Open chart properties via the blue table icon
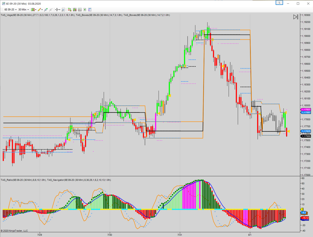This screenshot has height=237, width=313. click(90, 9)
